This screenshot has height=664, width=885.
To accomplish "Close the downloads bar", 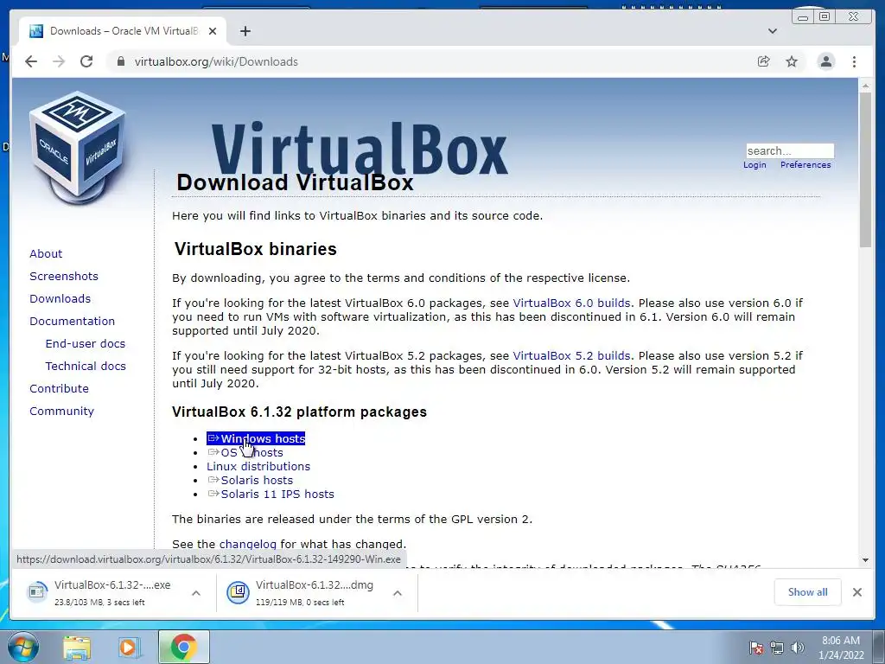I will tap(856, 591).
